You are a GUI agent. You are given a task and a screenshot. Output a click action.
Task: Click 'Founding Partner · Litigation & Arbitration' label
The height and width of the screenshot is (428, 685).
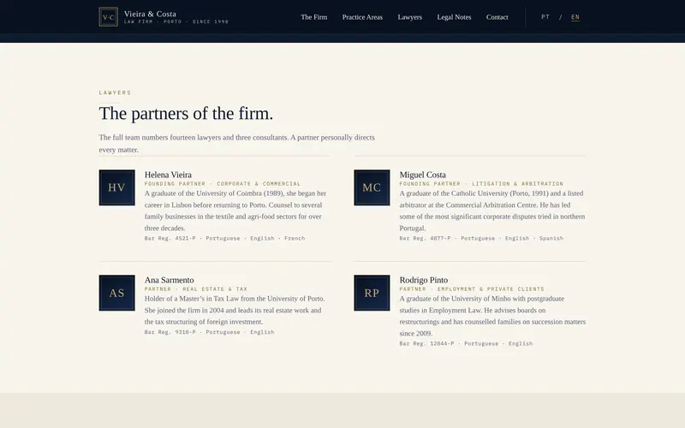[481, 184]
